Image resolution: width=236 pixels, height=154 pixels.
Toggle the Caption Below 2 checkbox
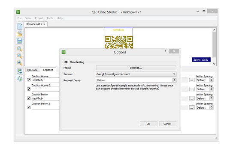pos(29,107)
